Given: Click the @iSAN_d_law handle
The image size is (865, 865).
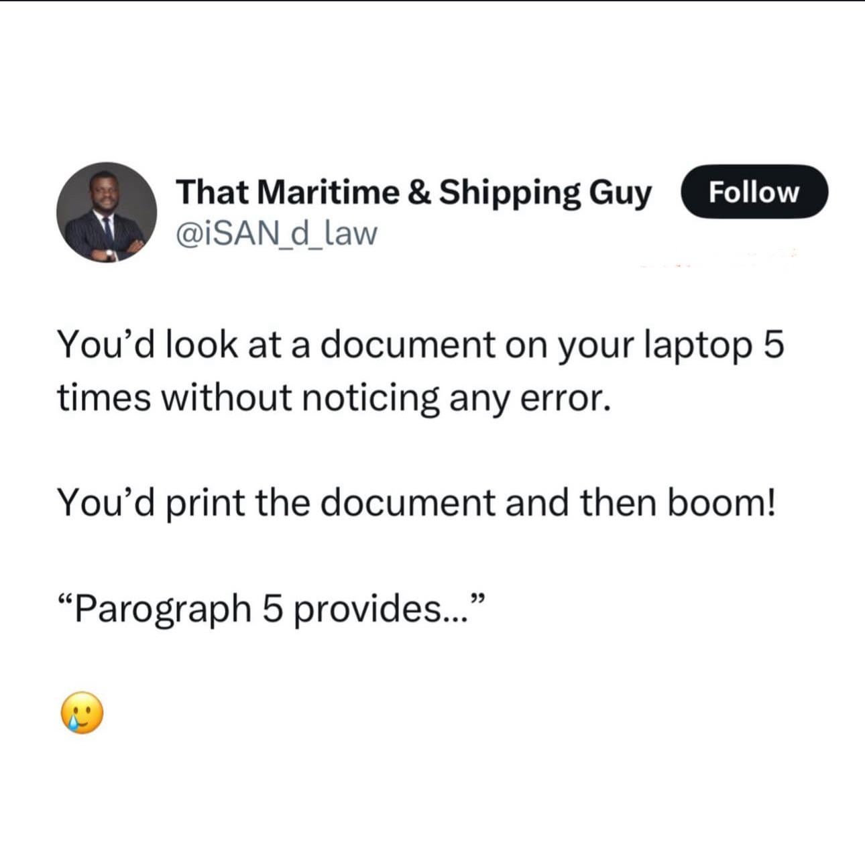Looking at the screenshot, I should coord(276,233).
